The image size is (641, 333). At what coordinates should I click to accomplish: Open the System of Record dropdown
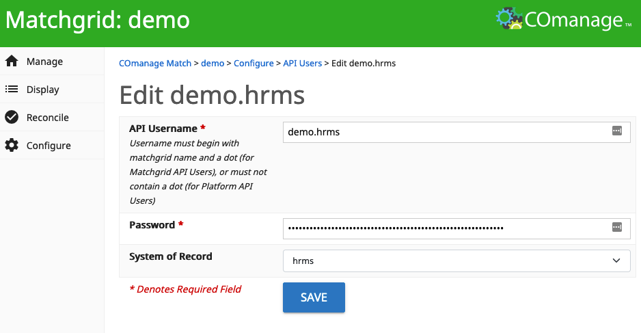456,261
